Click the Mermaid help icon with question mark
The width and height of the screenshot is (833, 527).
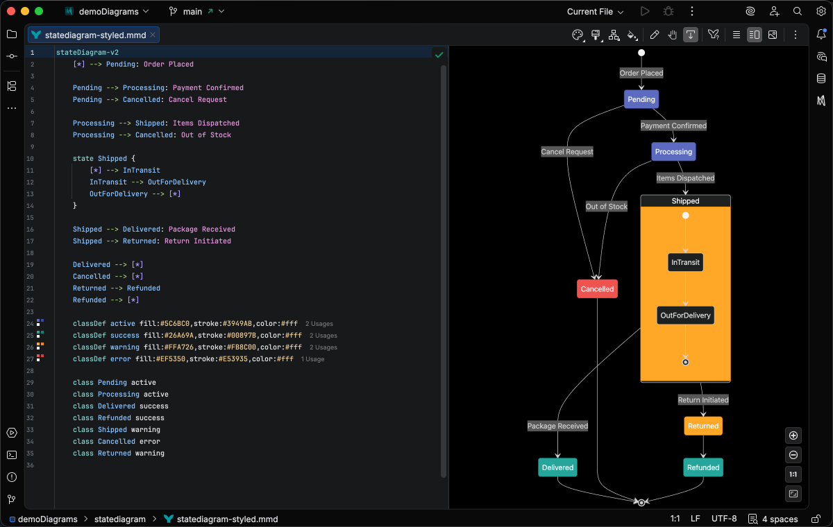[x=713, y=35]
